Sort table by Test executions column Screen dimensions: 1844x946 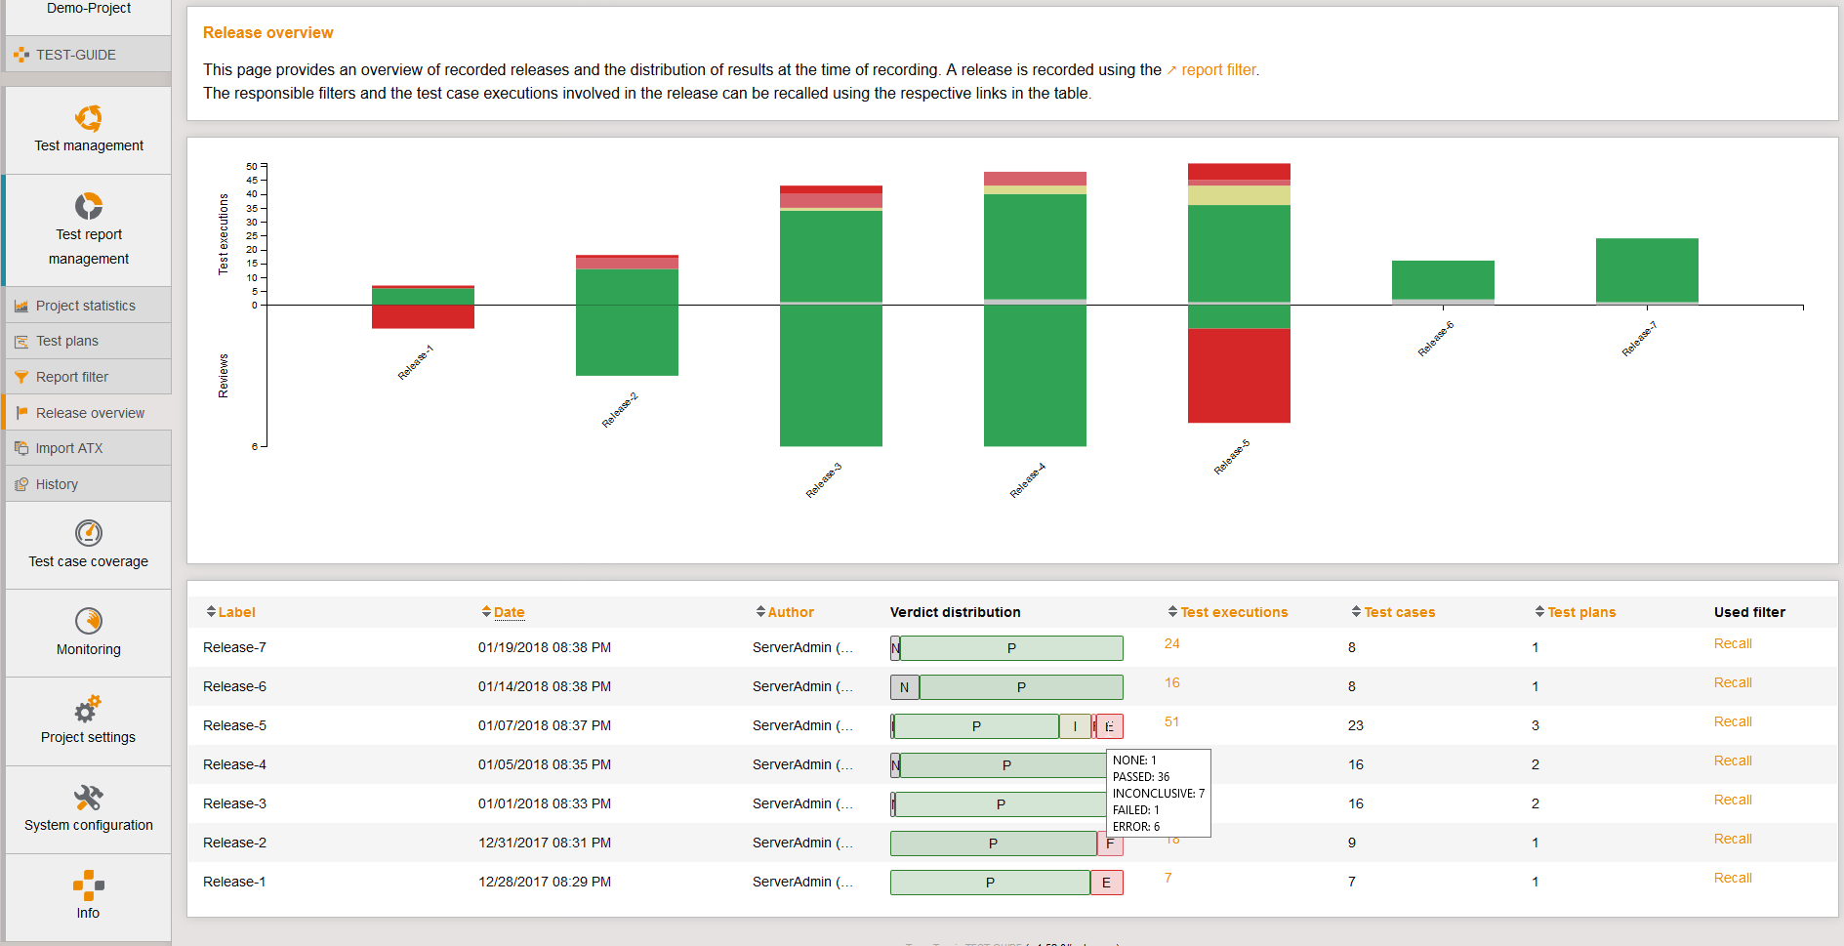[x=1234, y=612]
